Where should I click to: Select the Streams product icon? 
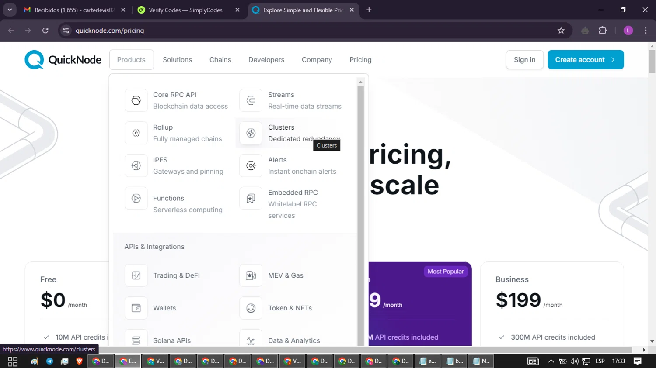[251, 100]
